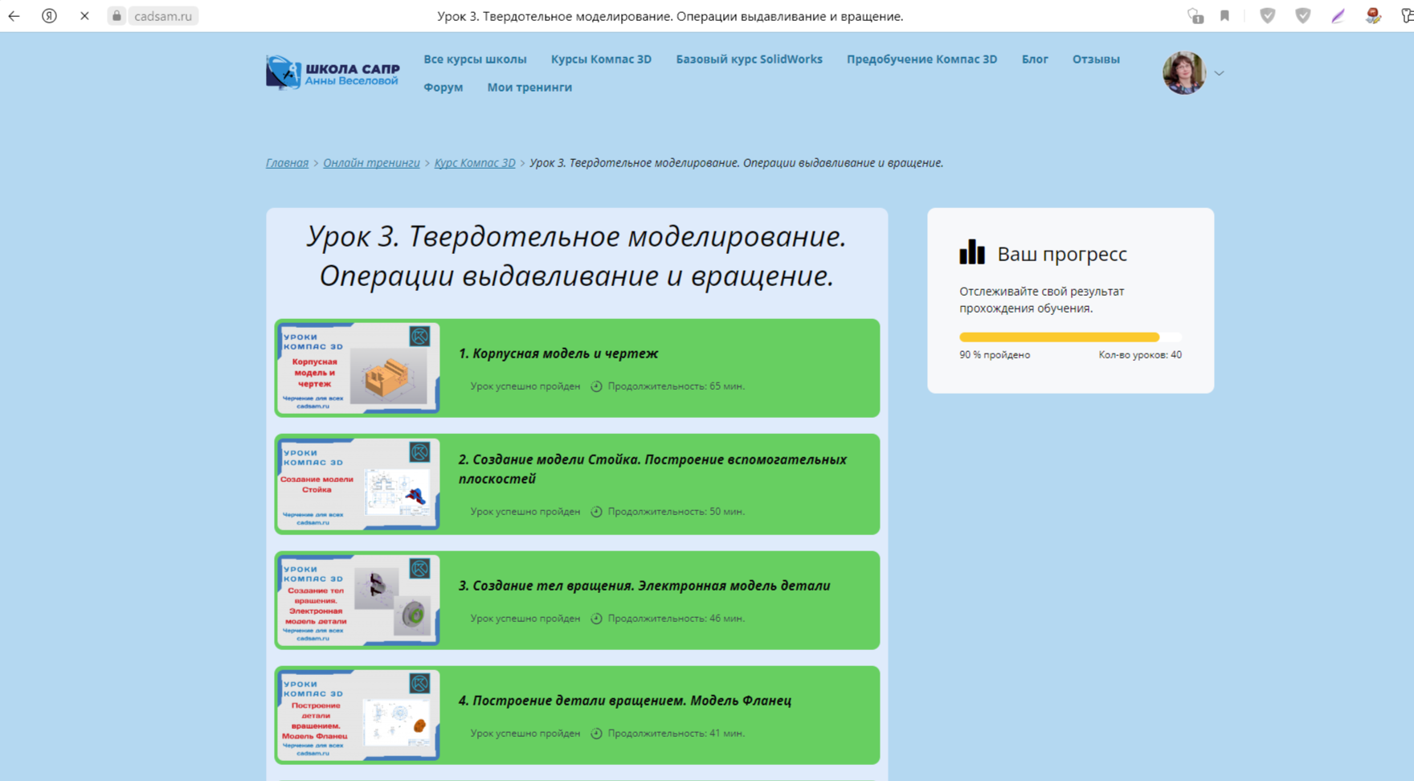Follow the Курс Компас 3D breadcrumb link
This screenshot has height=781, width=1414.
click(x=475, y=163)
